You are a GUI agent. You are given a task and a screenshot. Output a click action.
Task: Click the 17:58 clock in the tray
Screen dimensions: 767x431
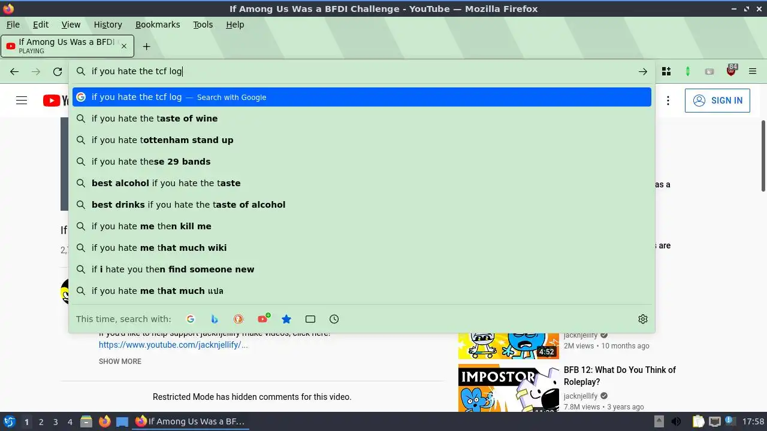[x=753, y=421]
